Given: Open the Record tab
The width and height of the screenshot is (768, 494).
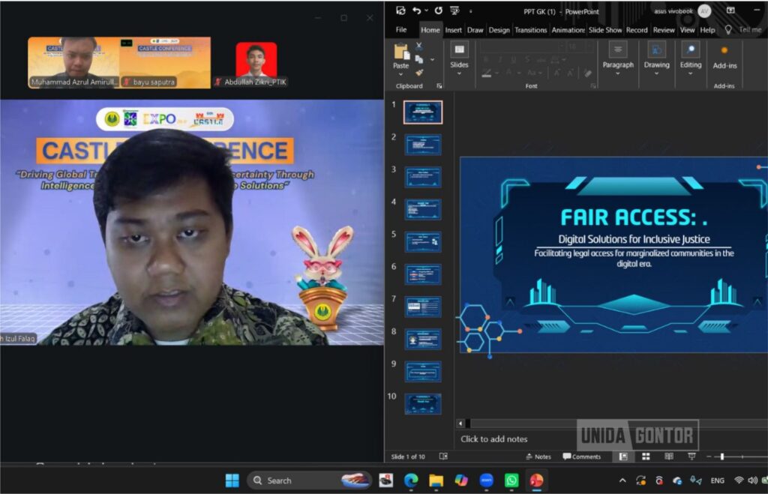Looking at the screenshot, I should tap(637, 30).
